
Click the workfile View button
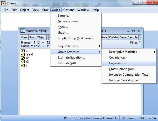pos(24,37)
